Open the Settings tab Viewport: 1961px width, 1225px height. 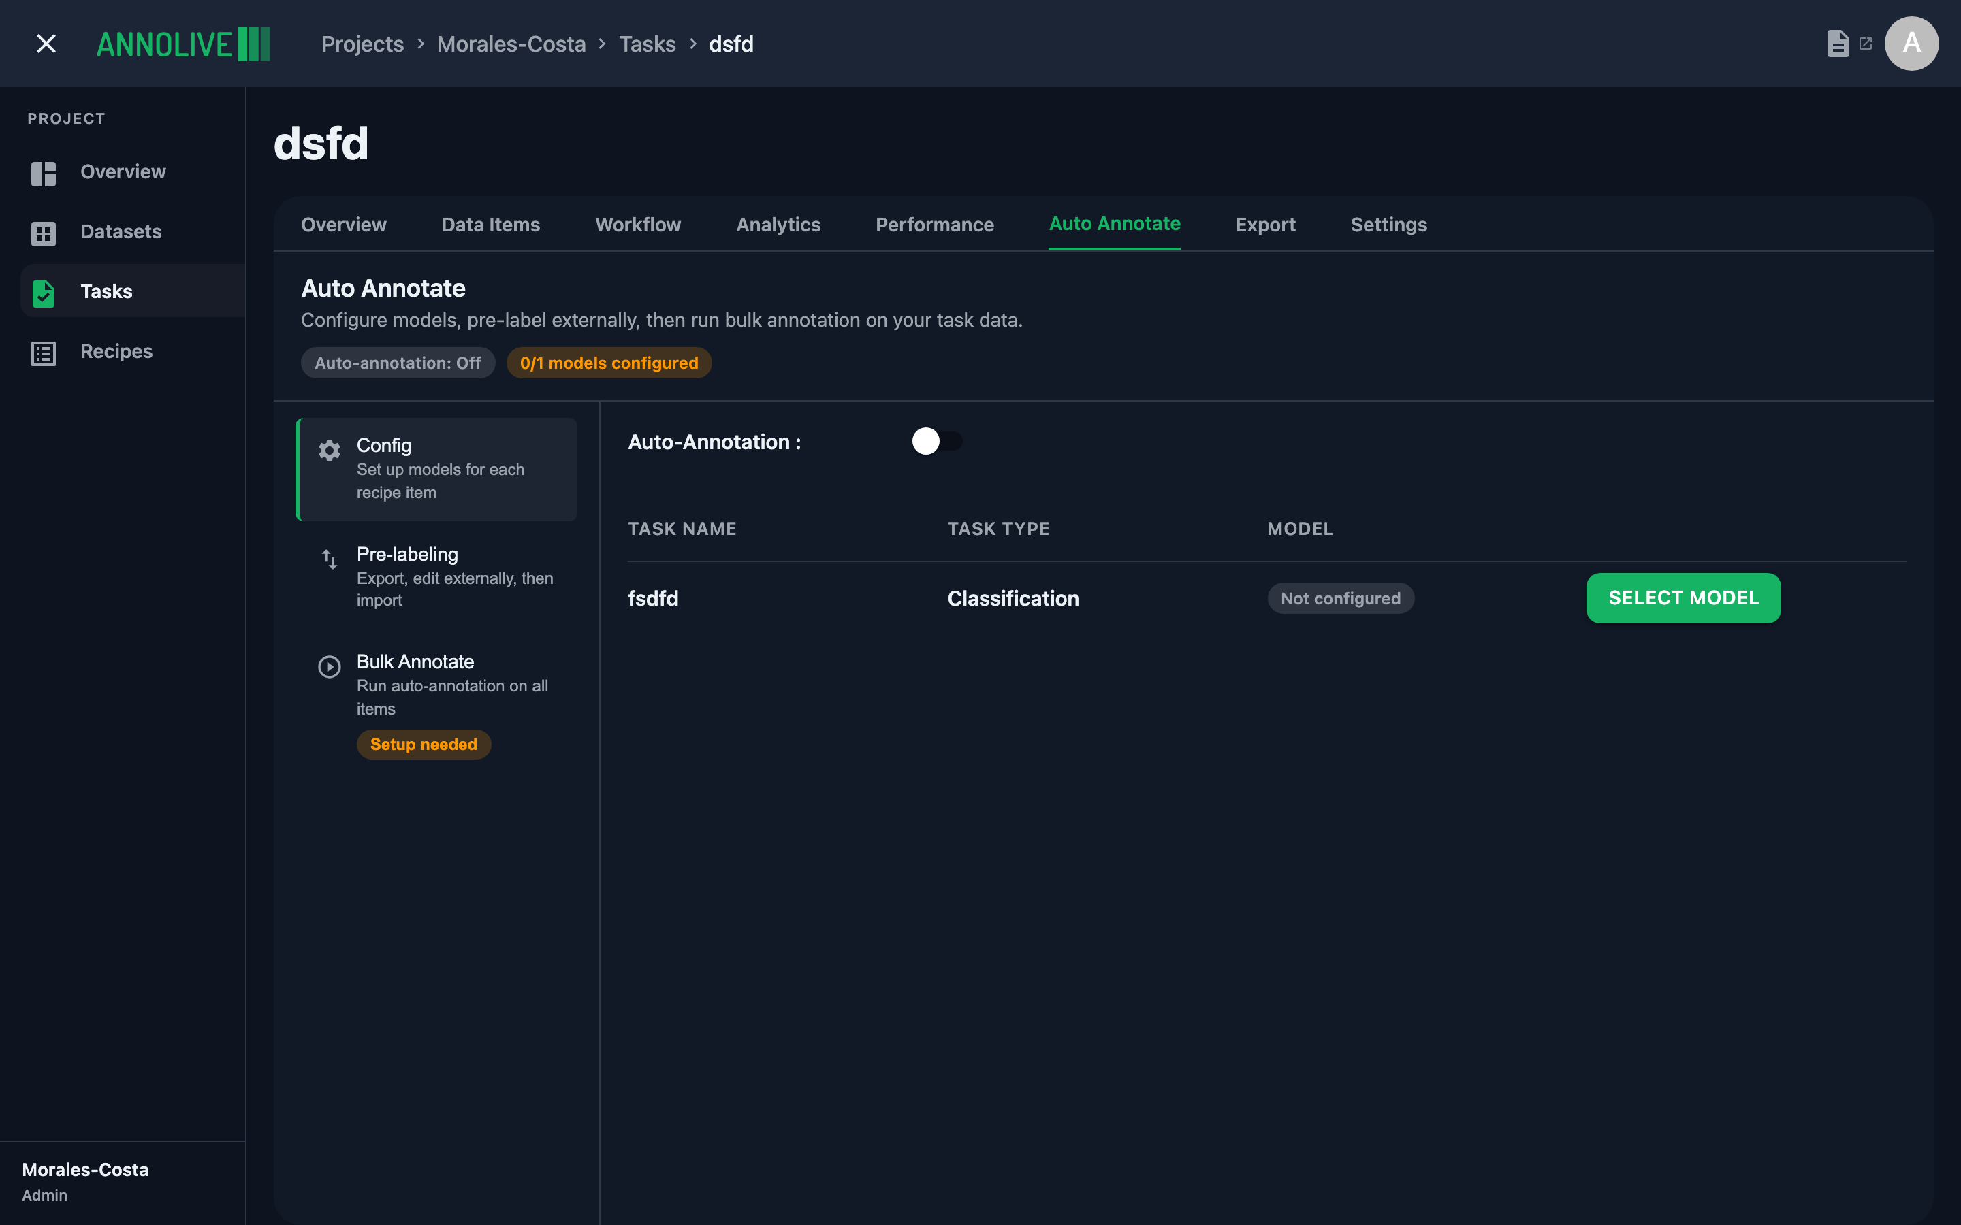click(1388, 225)
